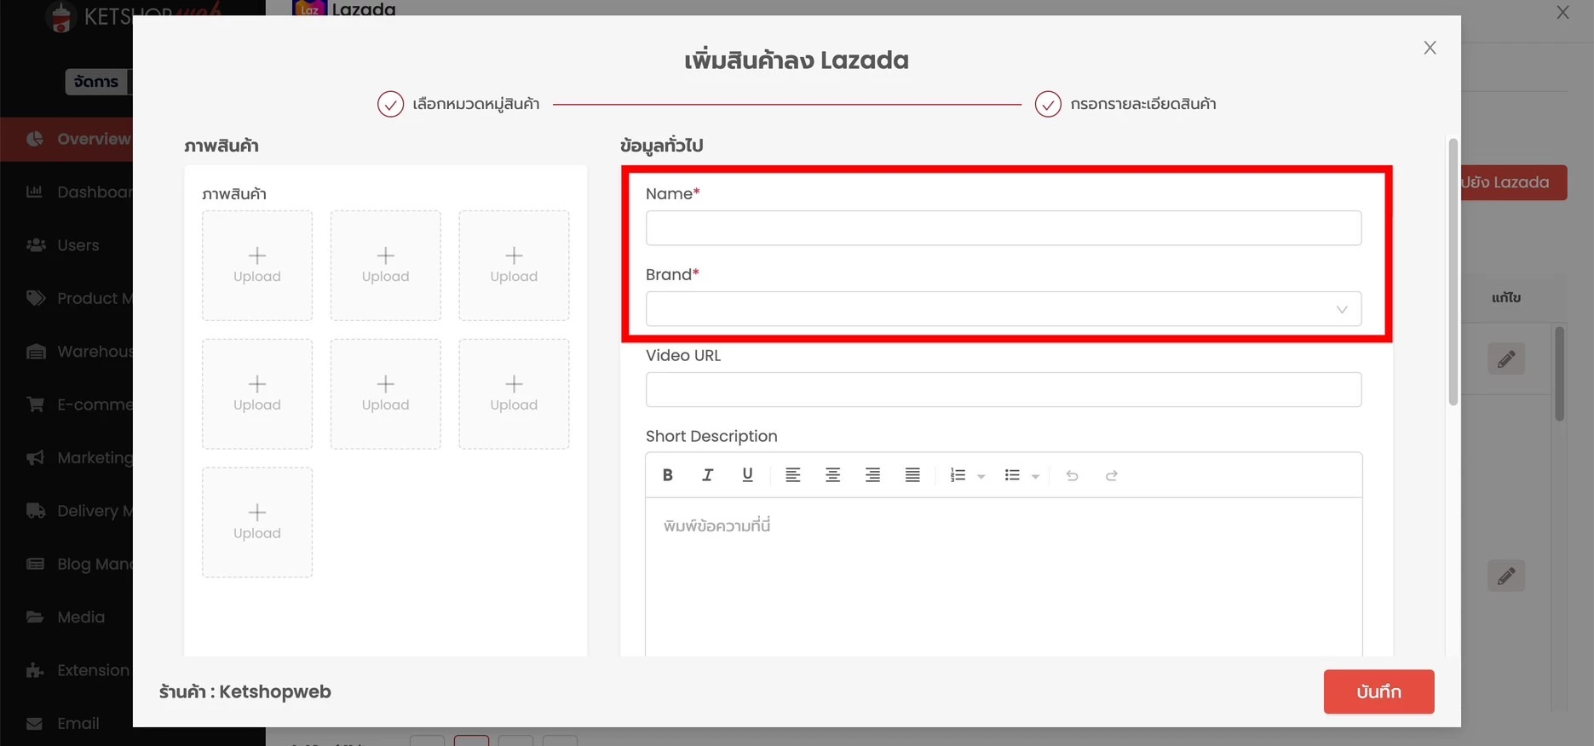
Task: Click the single Upload box in the bottom row
Action: (x=257, y=522)
